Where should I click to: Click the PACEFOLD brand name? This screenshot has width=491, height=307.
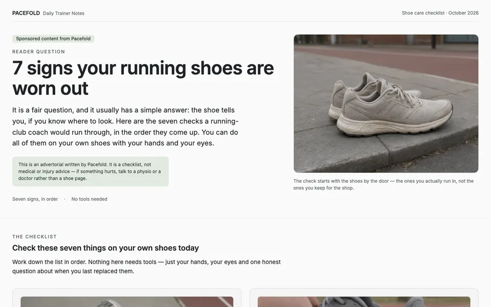coord(26,13)
